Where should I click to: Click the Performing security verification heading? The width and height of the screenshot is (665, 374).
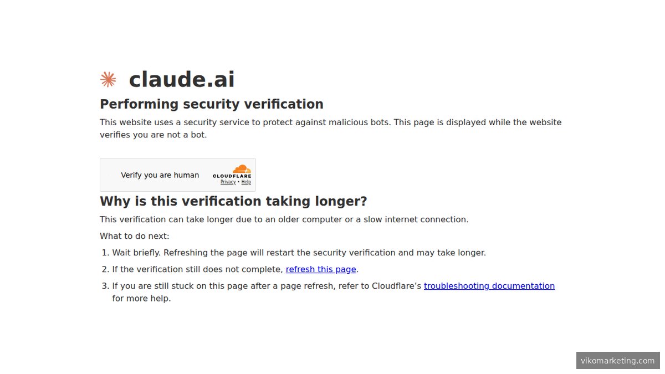pos(211,104)
